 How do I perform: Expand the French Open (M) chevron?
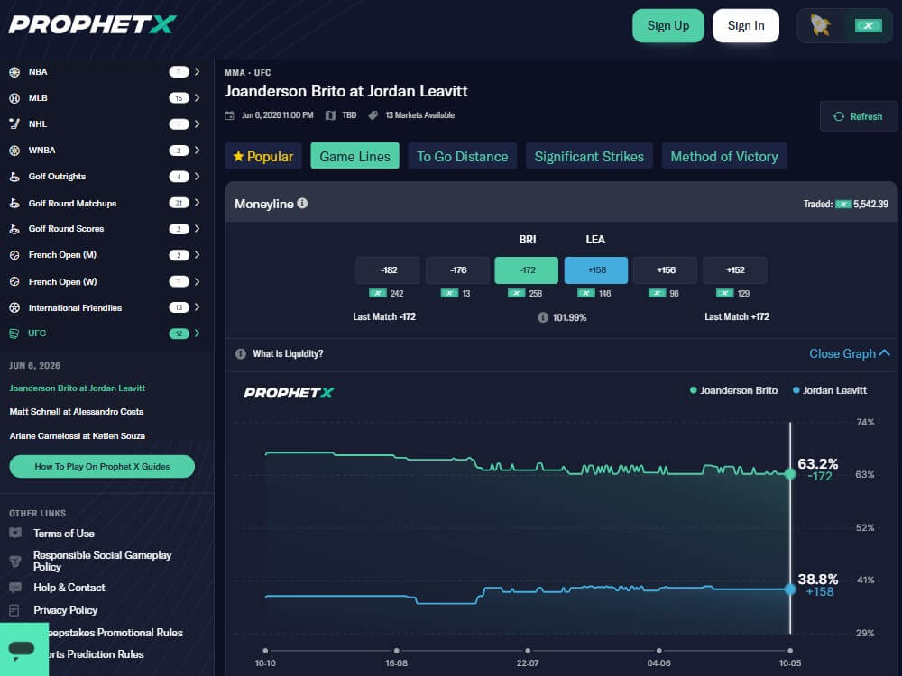(197, 255)
